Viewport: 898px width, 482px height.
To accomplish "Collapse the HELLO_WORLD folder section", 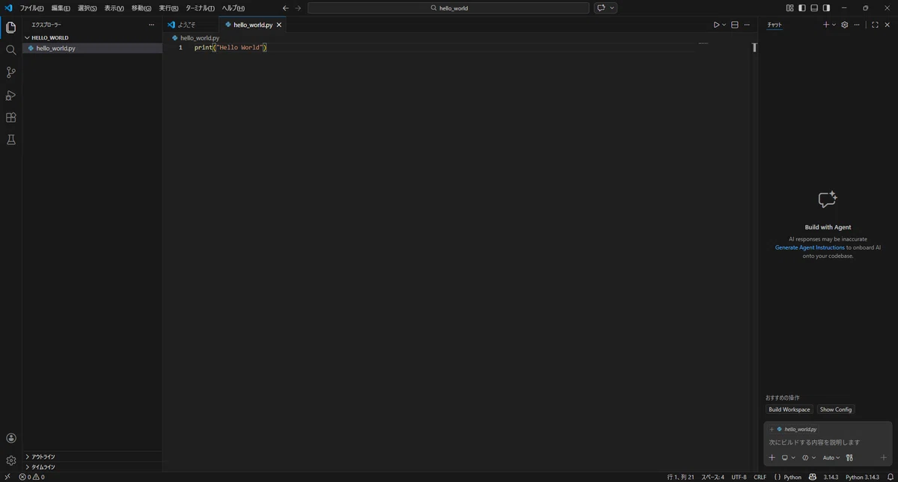I will click(x=92, y=37).
